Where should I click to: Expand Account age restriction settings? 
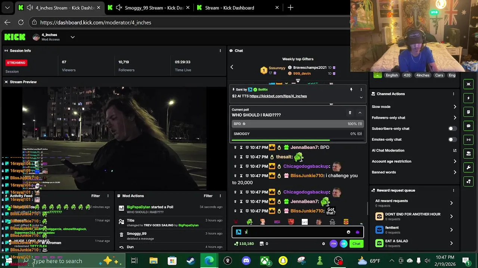(x=455, y=162)
